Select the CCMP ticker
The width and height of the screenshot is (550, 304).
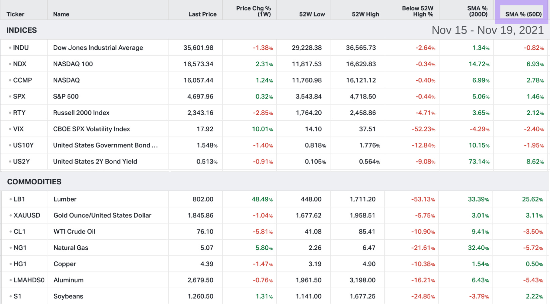(x=22, y=80)
